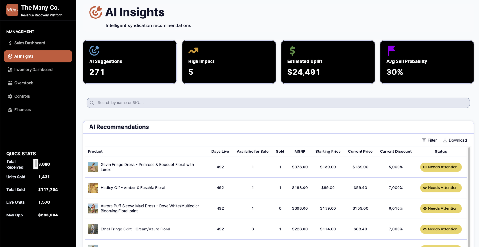Click the AI Suggestions 271 card
Viewport: 480px width, 247px height.
[x=130, y=62]
